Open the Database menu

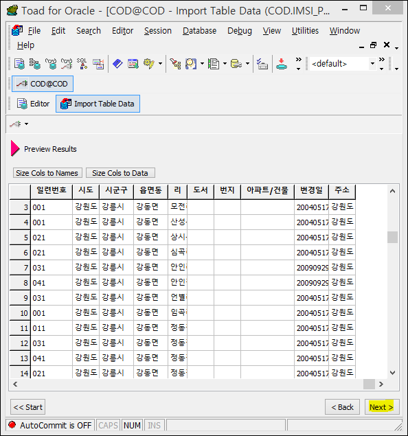pyautogui.click(x=199, y=31)
